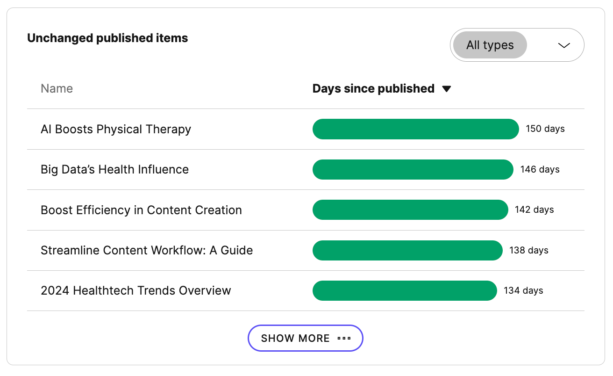Toggle the Days since published sort arrow
This screenshot has height=376, width=613.
447,88
